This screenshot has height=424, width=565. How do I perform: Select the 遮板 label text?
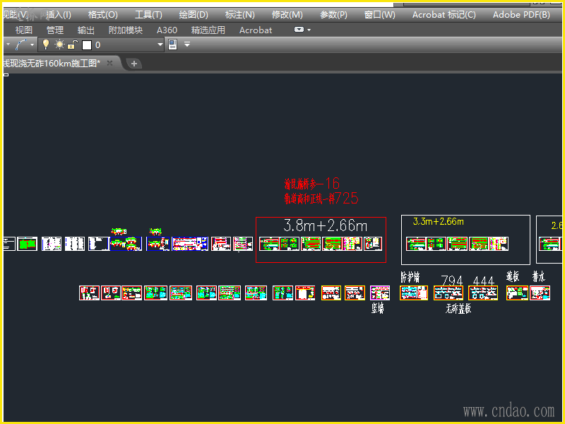(x=513, y=276)
